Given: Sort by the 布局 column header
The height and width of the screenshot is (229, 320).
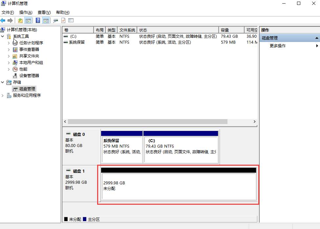Looking at the screenshot, I should coord(99,30).
